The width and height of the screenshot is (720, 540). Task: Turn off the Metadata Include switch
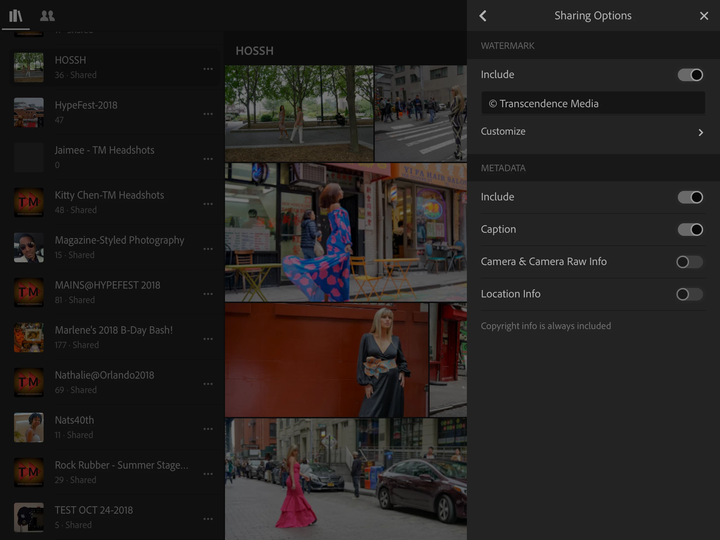pyautogui.click(x=690, y=197)
